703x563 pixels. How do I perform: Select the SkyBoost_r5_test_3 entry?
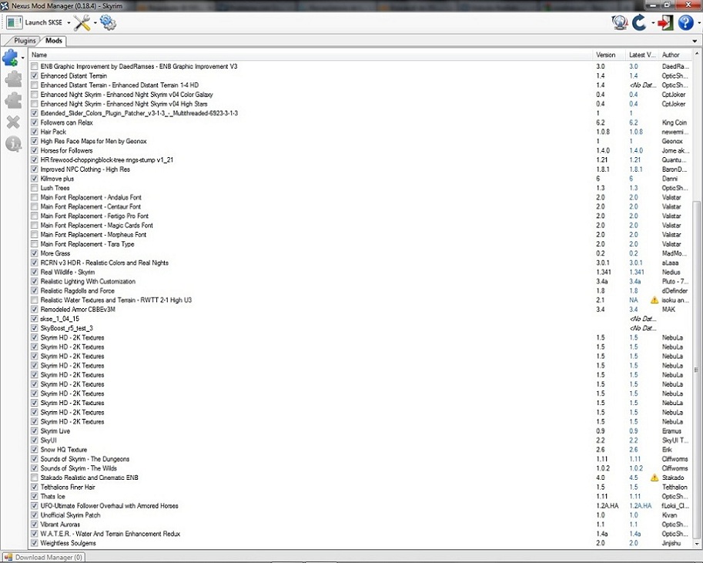pyautogui.click(x=67, y=328)
